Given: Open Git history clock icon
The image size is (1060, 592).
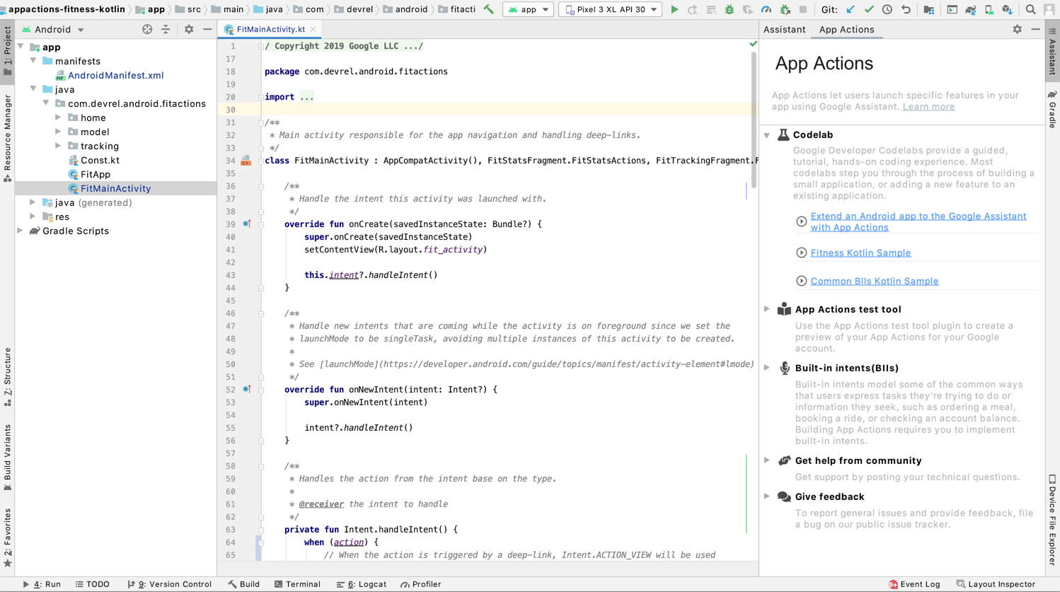Looking at the screenshot, I should pyautogui.click(x=887, y=10).
